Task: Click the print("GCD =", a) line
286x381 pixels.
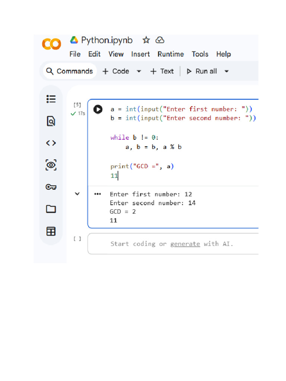Action: (142, 166)
